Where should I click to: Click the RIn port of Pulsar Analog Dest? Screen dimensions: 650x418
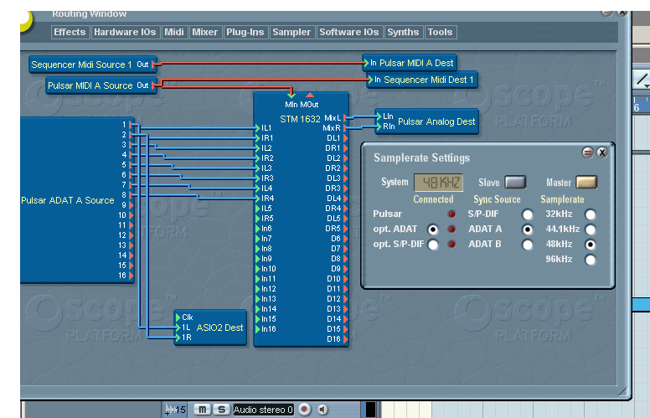click(x=379, y=126)
